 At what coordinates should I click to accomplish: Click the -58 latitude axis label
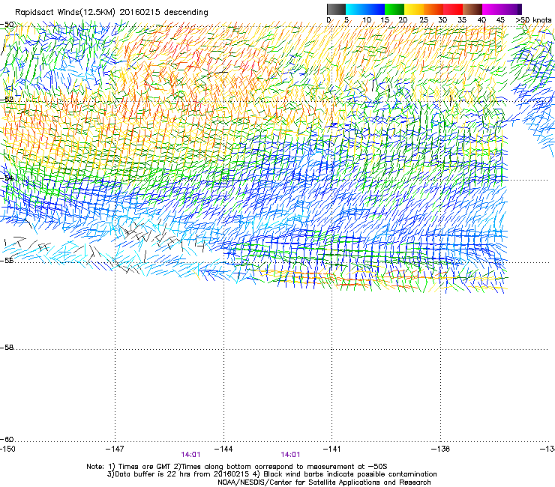tap(7, 348)
